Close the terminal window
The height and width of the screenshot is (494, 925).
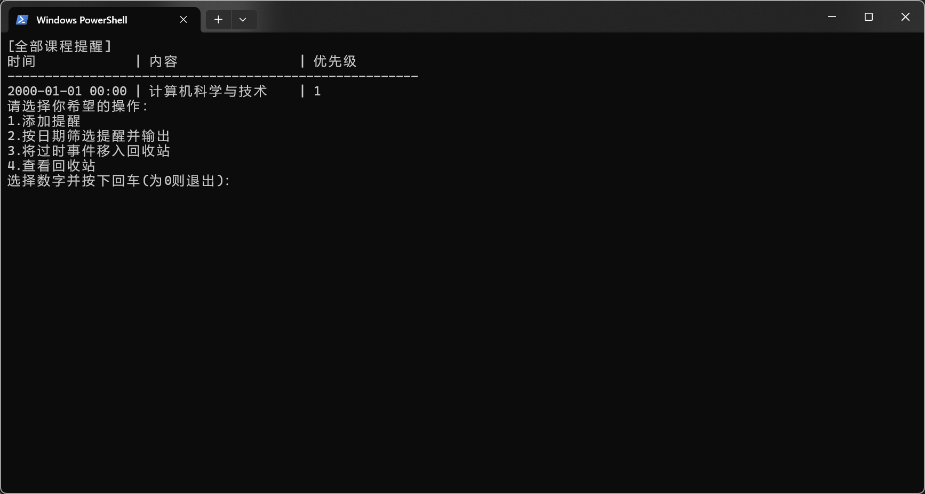[x=905, y=17]
